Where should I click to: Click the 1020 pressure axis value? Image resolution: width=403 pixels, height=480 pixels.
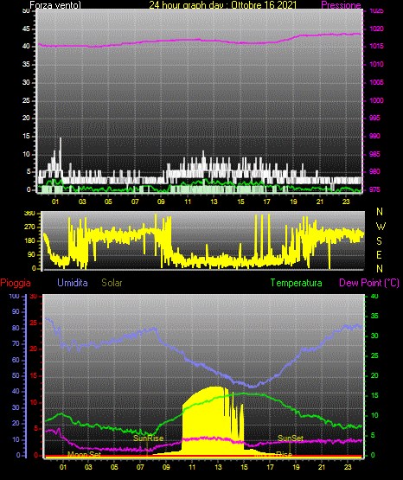pos(376,29)
